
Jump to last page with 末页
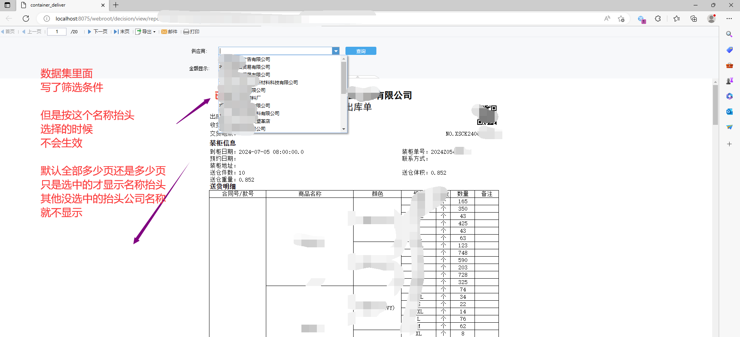click(x=122, y=32)
